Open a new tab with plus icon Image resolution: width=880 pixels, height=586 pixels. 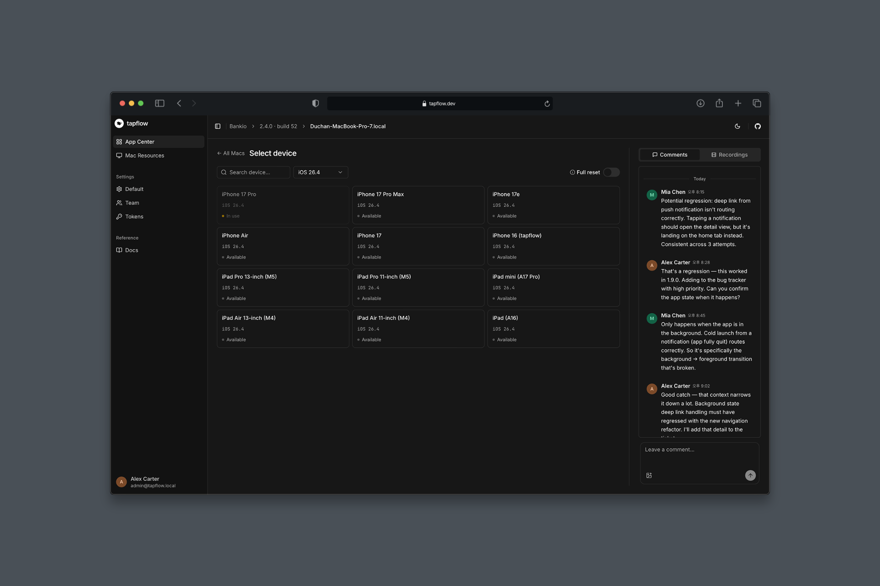point(738,103)
